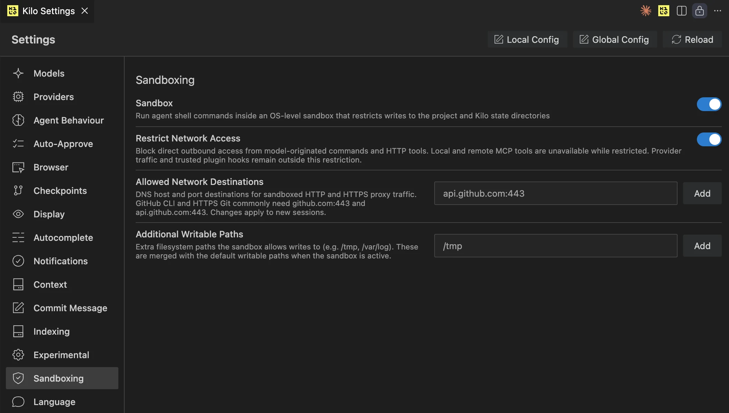The image size is (729, 413).
Task: Open Checkpoints branch icon
Action: [x=18, y=190]
